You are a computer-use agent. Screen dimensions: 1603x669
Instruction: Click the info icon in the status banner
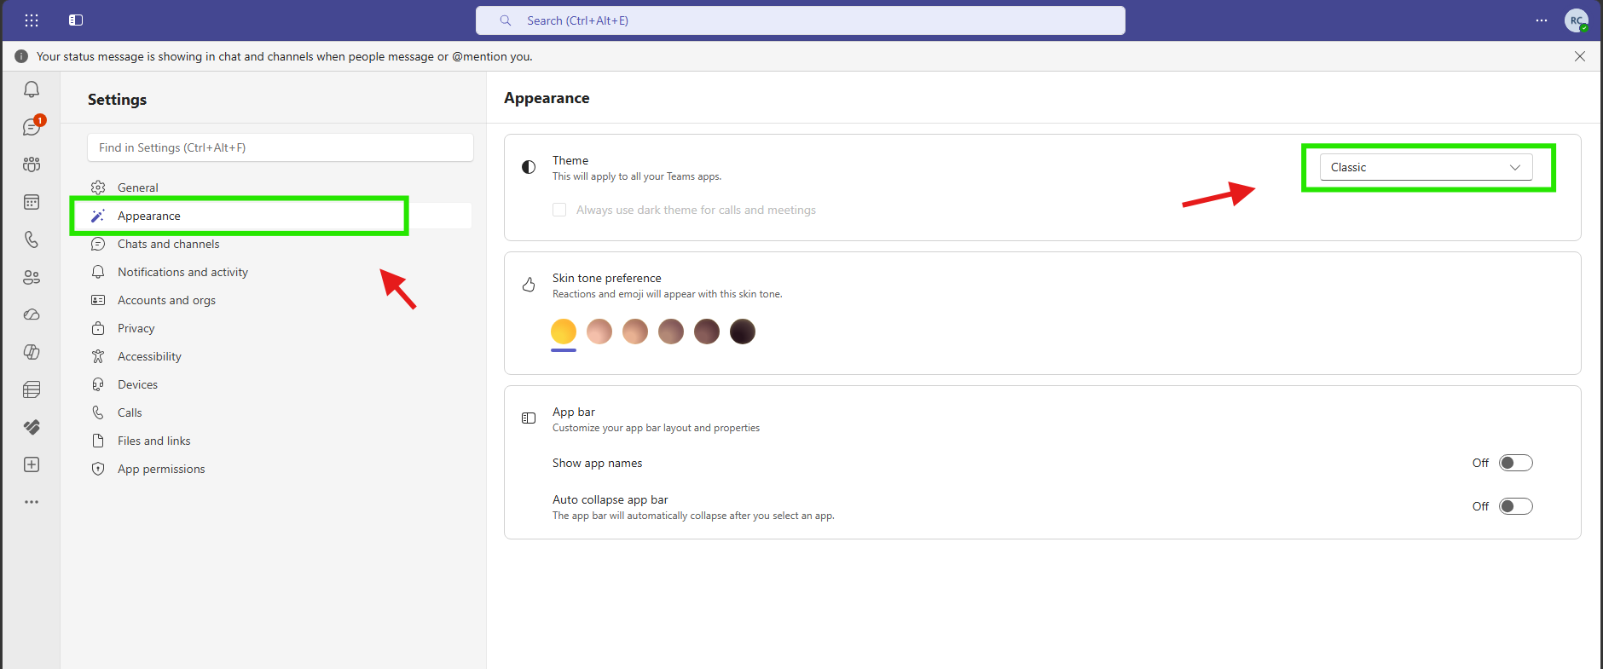[21, 56]
